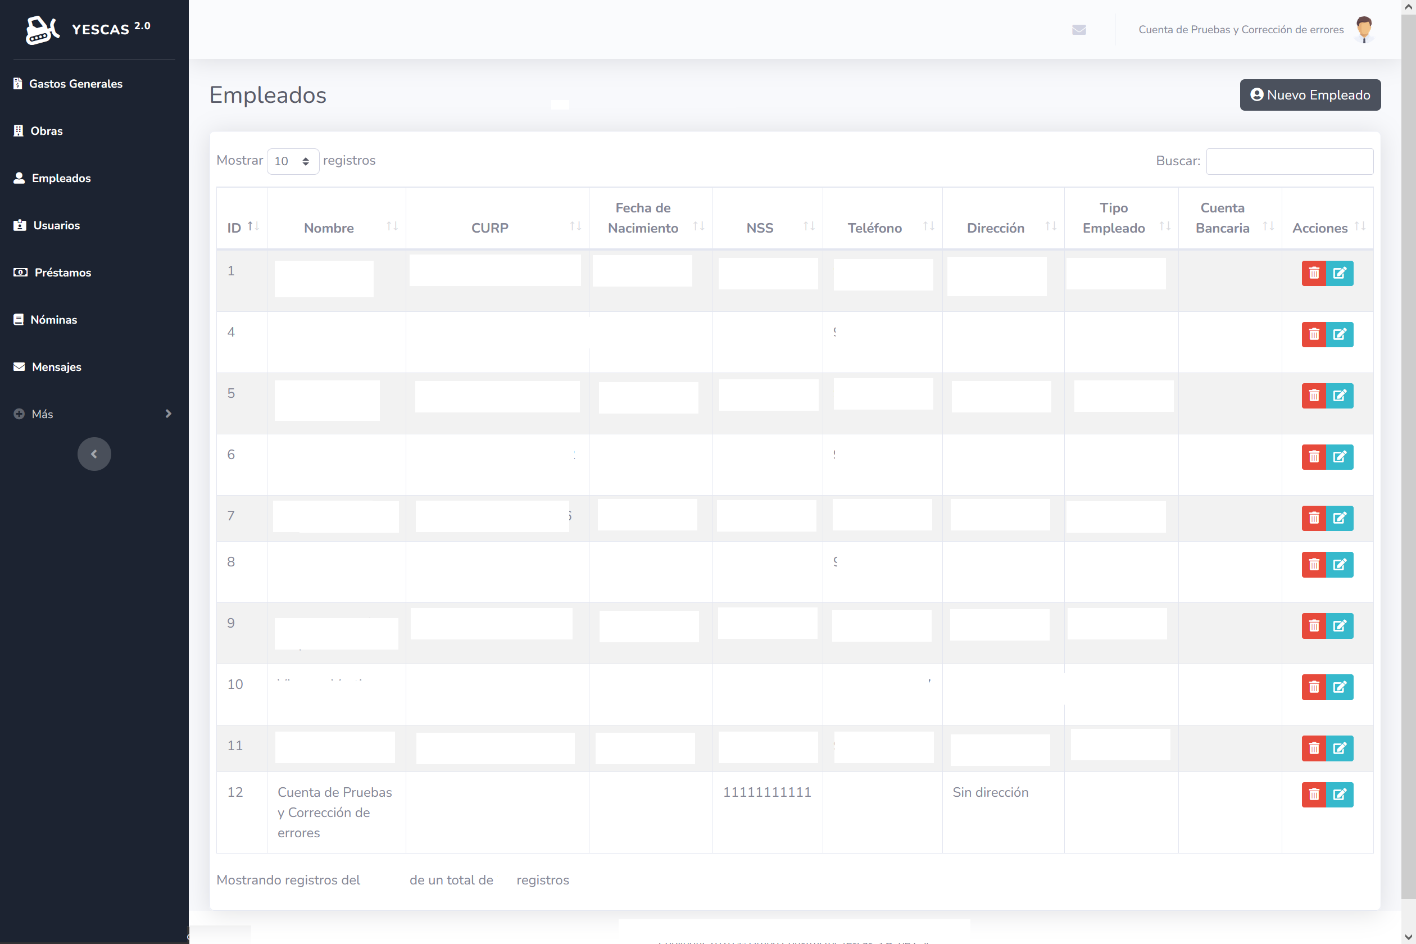This screenshot has height=944, width=1416.
Task: Delete employee with ID 4
Action: (1314, 335)
